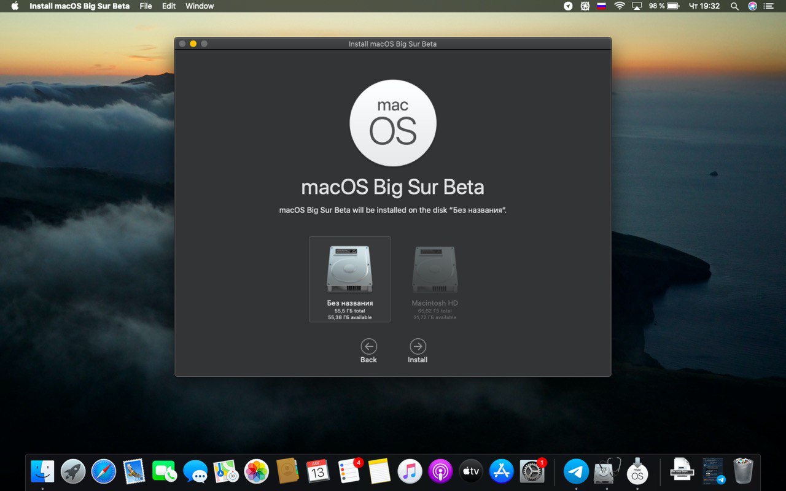
Task: Minimize the installer window with yellow button
Action: click(193, 44)
